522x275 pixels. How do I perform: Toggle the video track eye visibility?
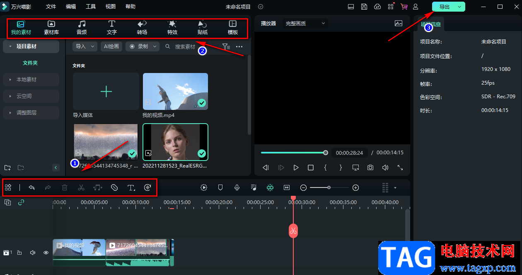click(46, 252)
